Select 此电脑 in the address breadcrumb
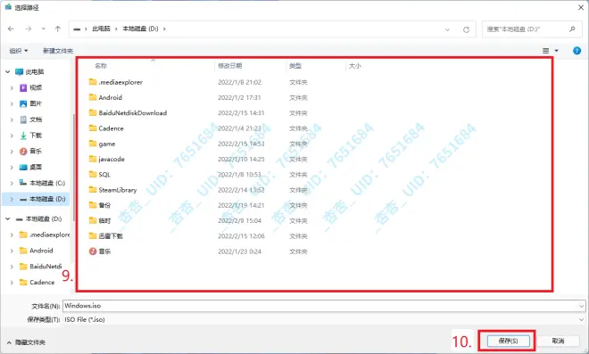Viewport: 589px width, 354px height. pyautogui.click(x=101, y=29)
